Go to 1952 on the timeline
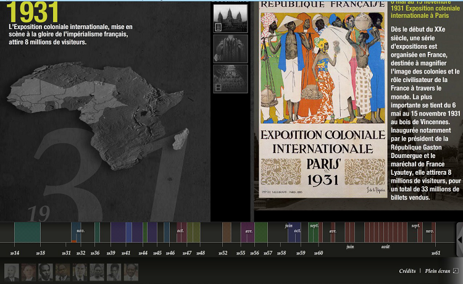The width and height of the screenshot is (463, 284). pos(223,253)
